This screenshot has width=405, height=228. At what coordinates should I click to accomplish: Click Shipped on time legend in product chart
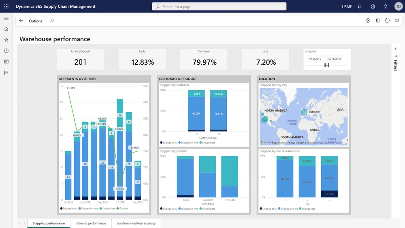click(x=188, y=209)
